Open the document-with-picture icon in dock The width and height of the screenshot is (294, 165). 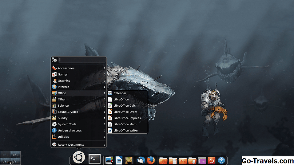click(119, 160)
